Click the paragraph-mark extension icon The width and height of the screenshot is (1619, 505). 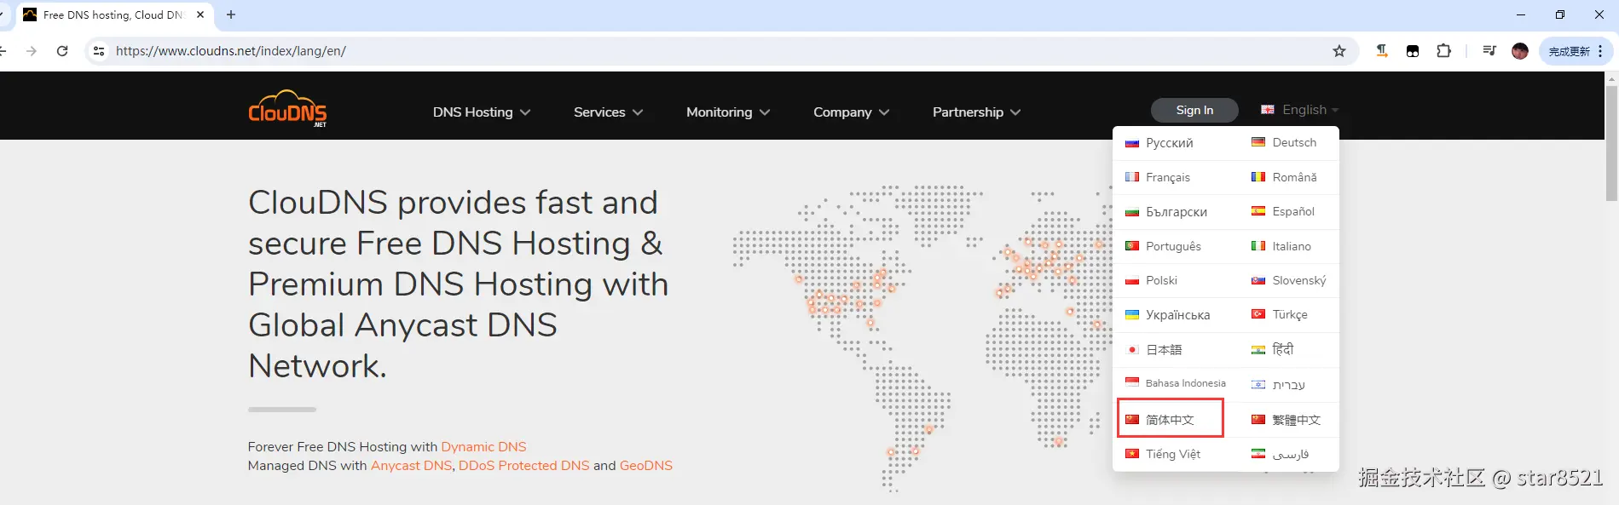[x=1382, y=51]
